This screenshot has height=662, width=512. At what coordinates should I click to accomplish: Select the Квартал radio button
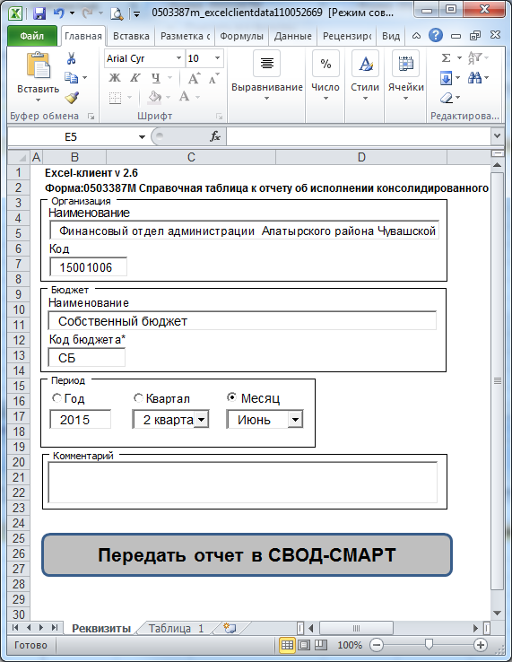[x=138, y=397]
